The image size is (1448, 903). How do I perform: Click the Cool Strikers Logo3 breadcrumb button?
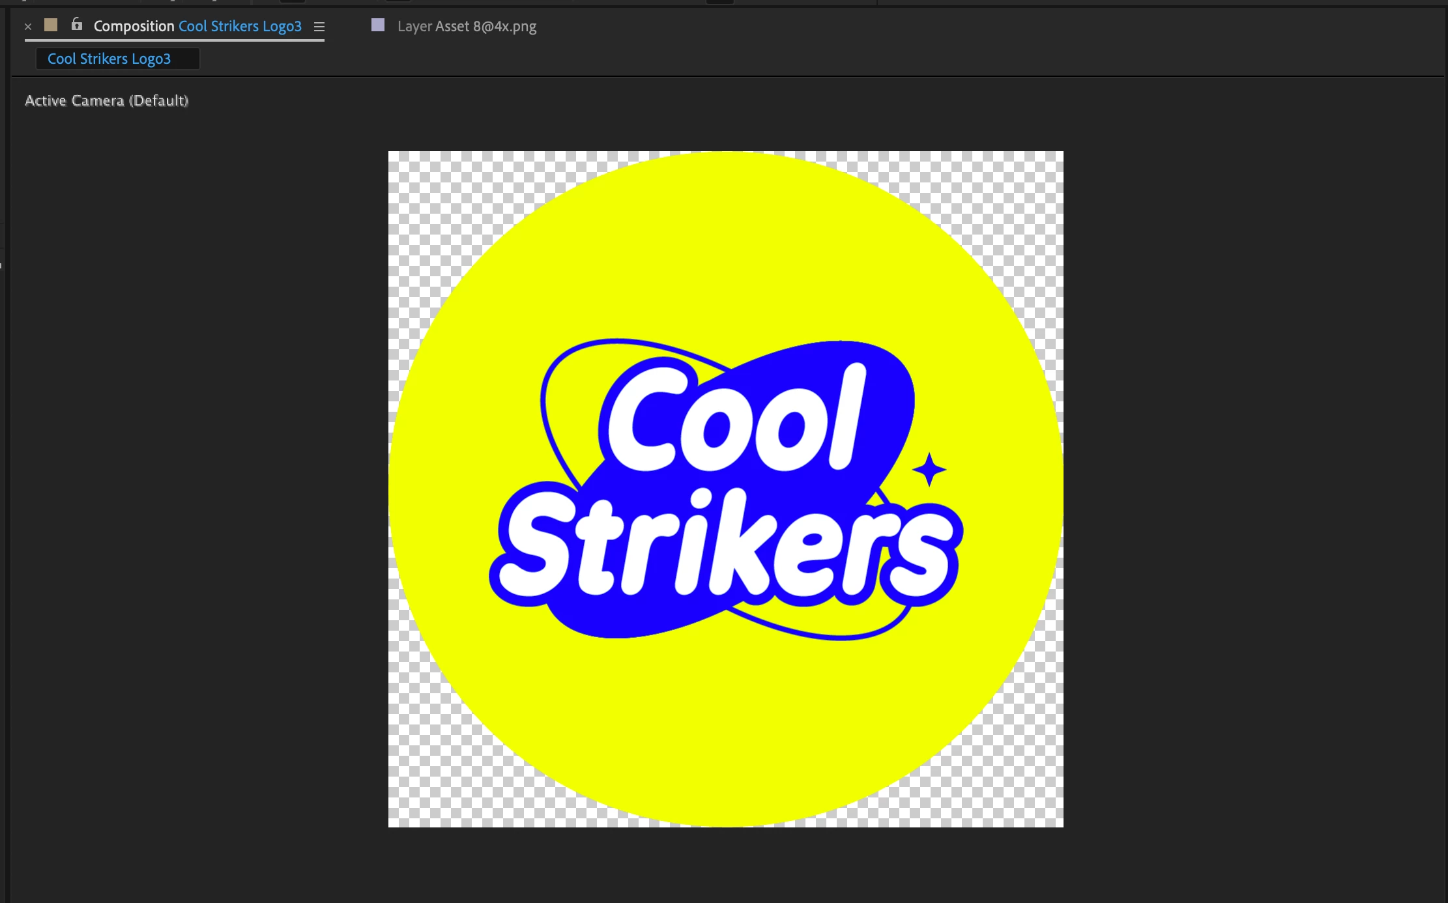click(109, 59)
